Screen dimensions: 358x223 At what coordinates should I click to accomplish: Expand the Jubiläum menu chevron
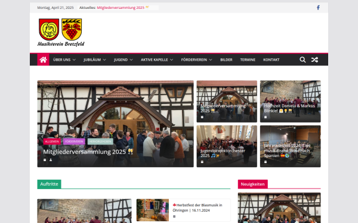pos(104,60)
